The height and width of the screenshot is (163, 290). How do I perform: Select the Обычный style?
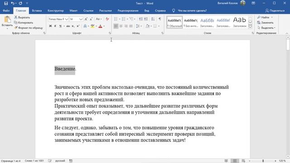(174, 22)
